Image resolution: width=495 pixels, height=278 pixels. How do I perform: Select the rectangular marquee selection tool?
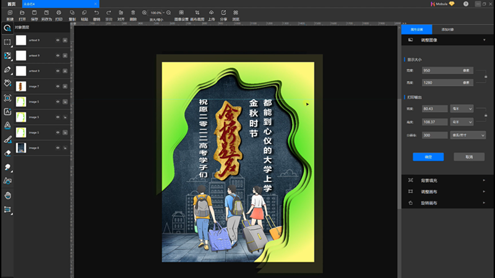[7, 42]
